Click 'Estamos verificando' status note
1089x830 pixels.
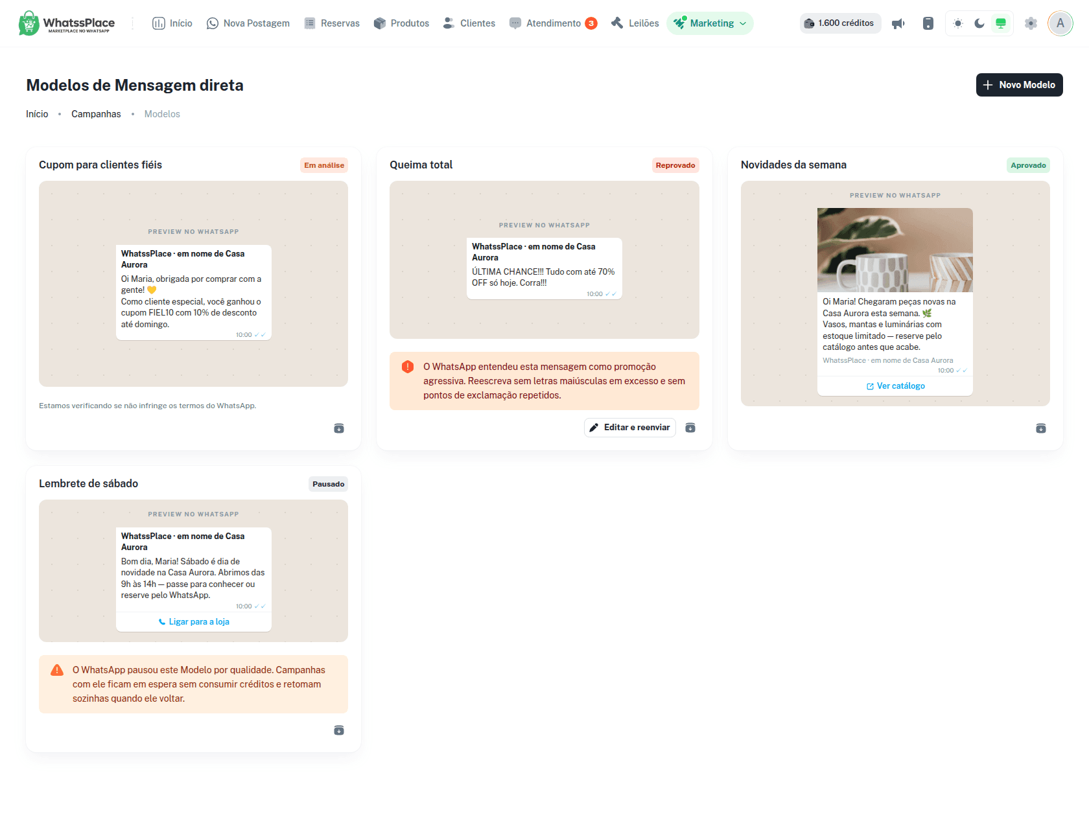[148, 406]
